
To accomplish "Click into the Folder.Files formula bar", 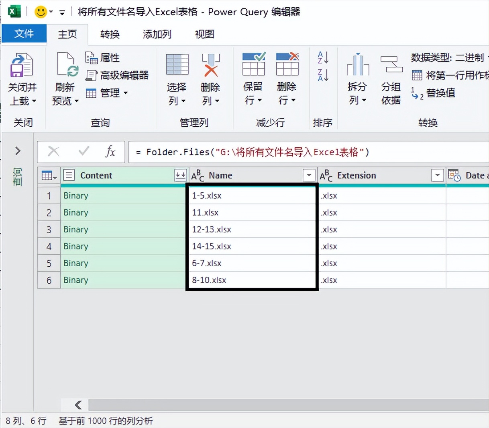I will [308, 152].
